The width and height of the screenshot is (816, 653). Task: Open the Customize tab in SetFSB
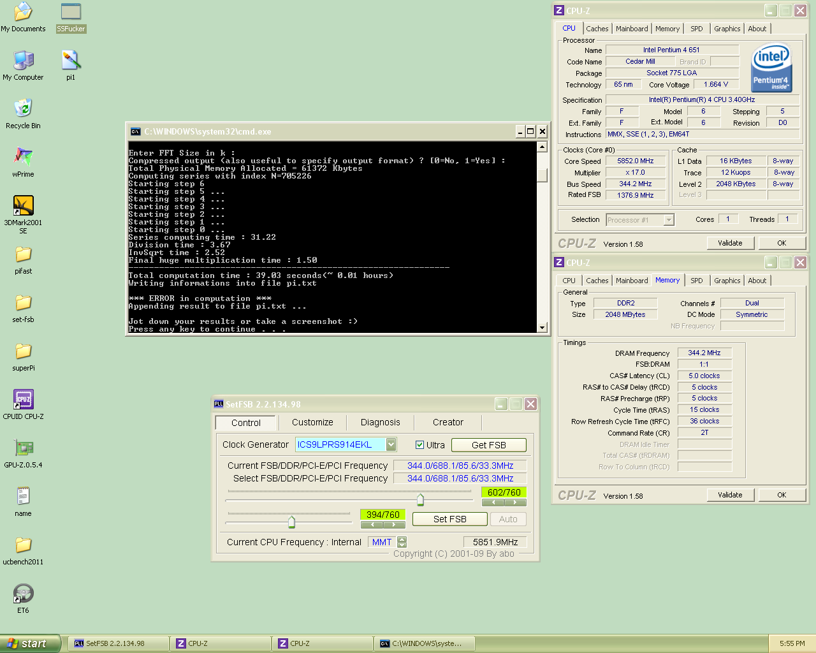coord(312,422)
